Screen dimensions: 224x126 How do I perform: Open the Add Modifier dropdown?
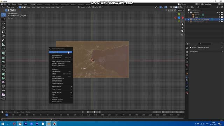[206, 51]
